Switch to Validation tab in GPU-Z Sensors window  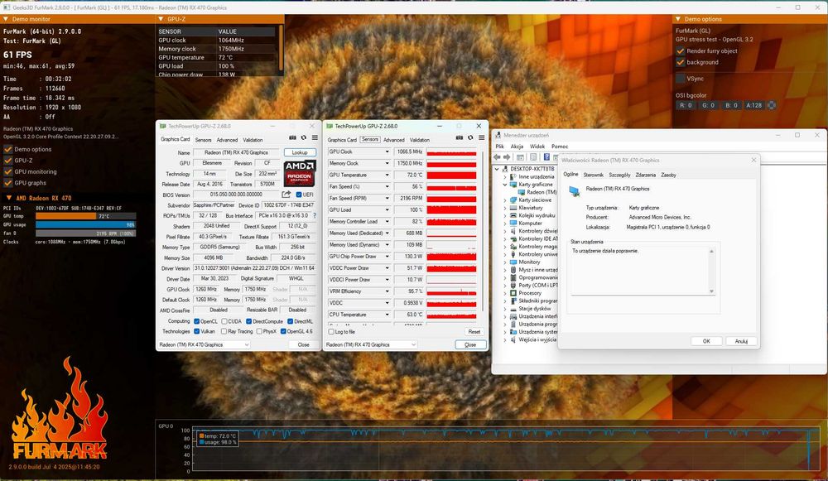(x=420, y=140)
